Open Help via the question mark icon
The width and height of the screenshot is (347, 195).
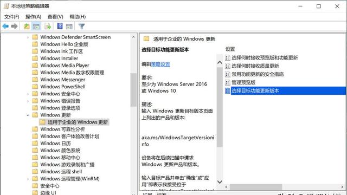coord(60,27)
